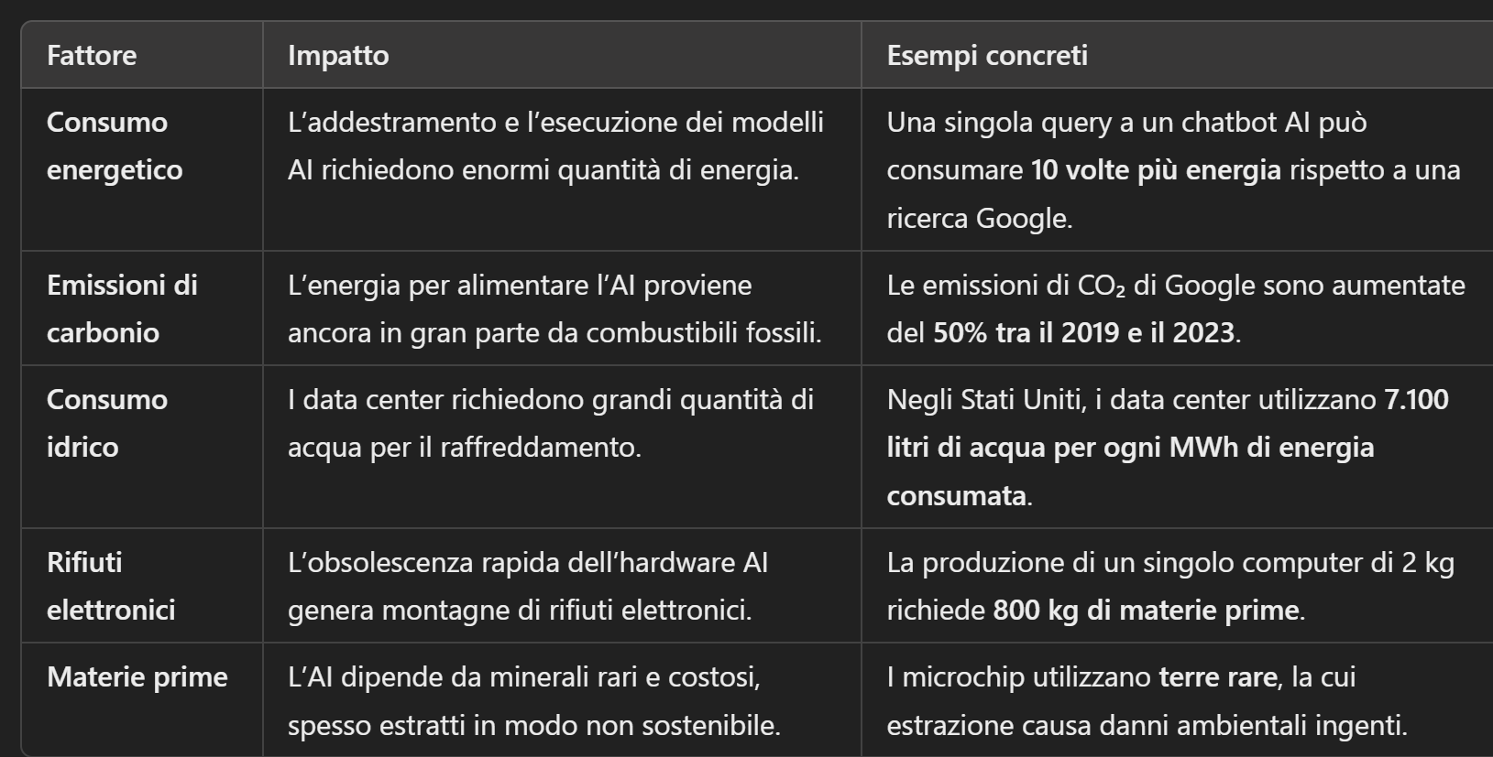Select the Emissioni di carbonio row label
The image size is (1493, 757).
click(x=121, y=308)
